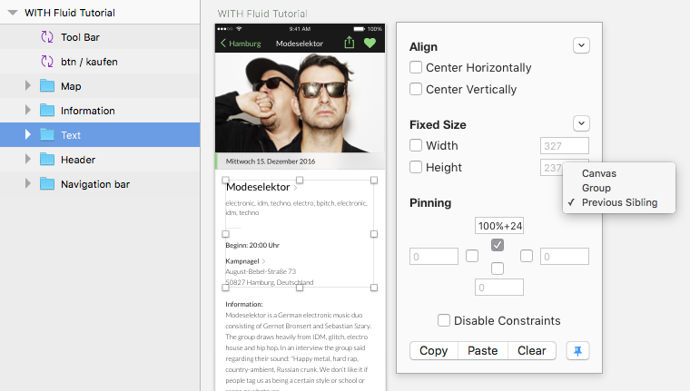Enable Center Horizontally checkbox
Viewport: 690px width, 391px height.
416,67
